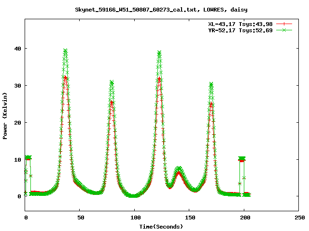The width and height of the screenshot is (309, 231).
Task: Click the y-axis tick label '20'
Action: pos(18,123)
